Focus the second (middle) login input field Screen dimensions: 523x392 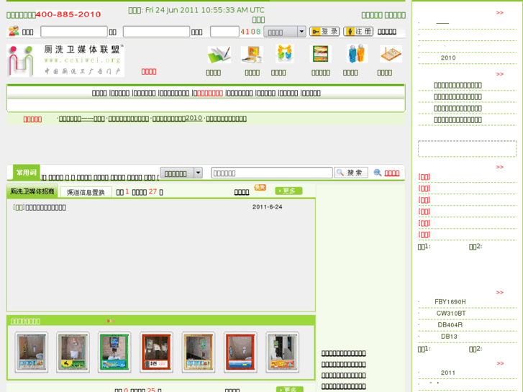pos(156,32)
